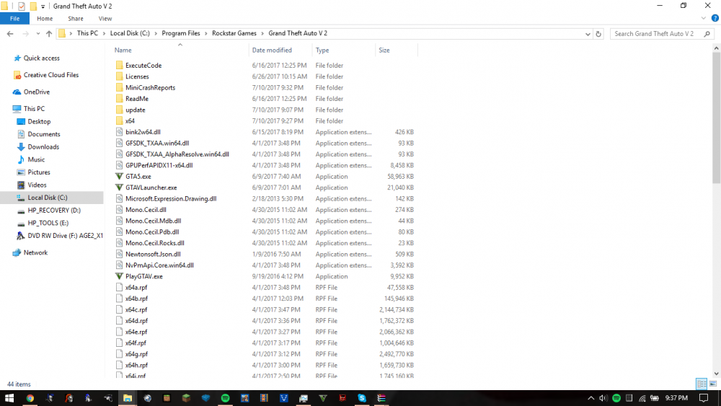Click the Creative Cloud Files icon
The width and height of the screenshot is (721, 406).
coord(17,75)
